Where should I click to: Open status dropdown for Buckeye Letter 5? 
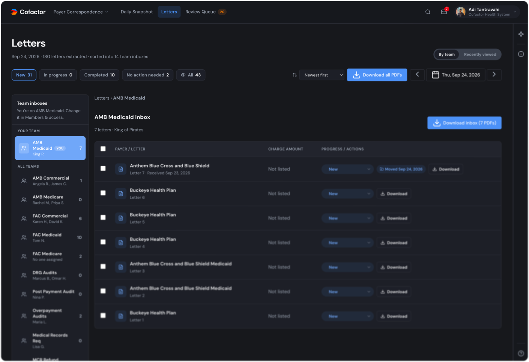click(347, 218)
